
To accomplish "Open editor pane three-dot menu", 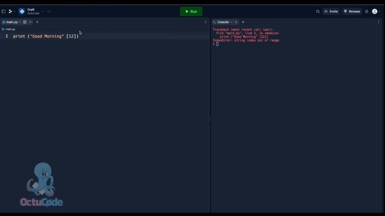I will coord(206,22).
